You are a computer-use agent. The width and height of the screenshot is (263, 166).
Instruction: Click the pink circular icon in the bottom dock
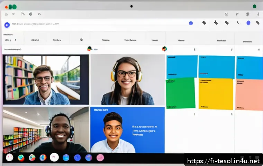(x=100, y=158)
